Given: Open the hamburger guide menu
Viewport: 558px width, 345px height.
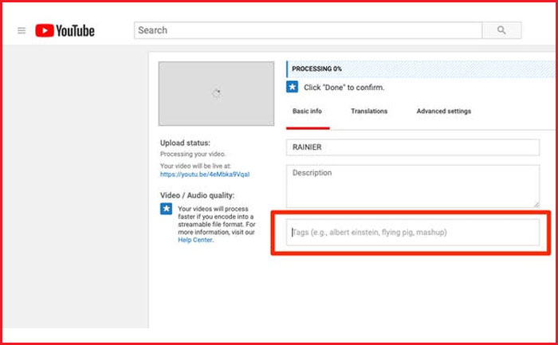Looking at the screenshot, I should click(22, 31).
